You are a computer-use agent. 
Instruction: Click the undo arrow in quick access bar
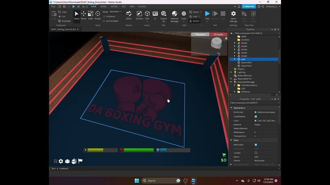[83, 6]
